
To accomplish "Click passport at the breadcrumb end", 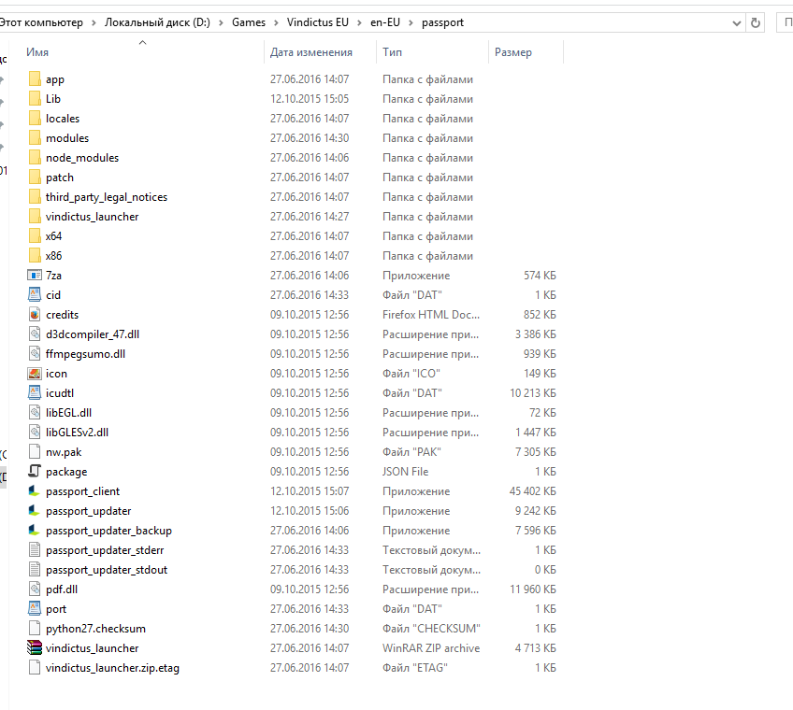I will pos(443,22).
